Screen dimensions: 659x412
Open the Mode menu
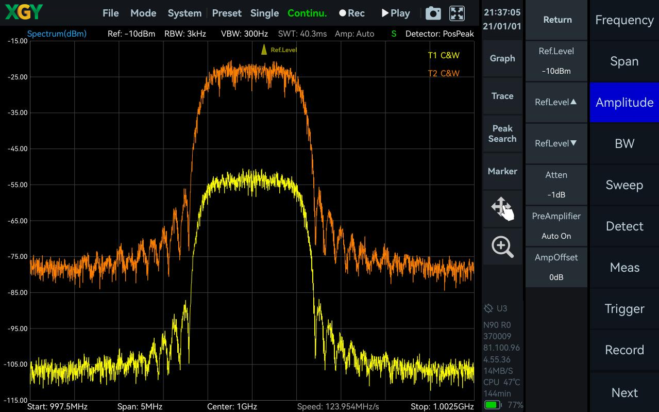(x=143, y=13)
